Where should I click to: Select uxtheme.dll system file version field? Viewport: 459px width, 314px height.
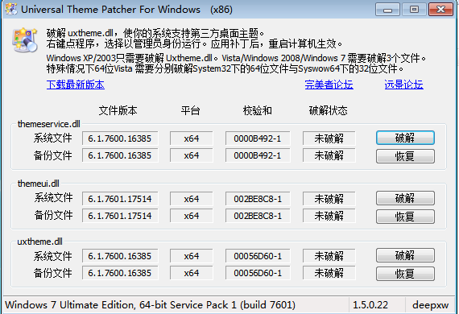[120, 256]
